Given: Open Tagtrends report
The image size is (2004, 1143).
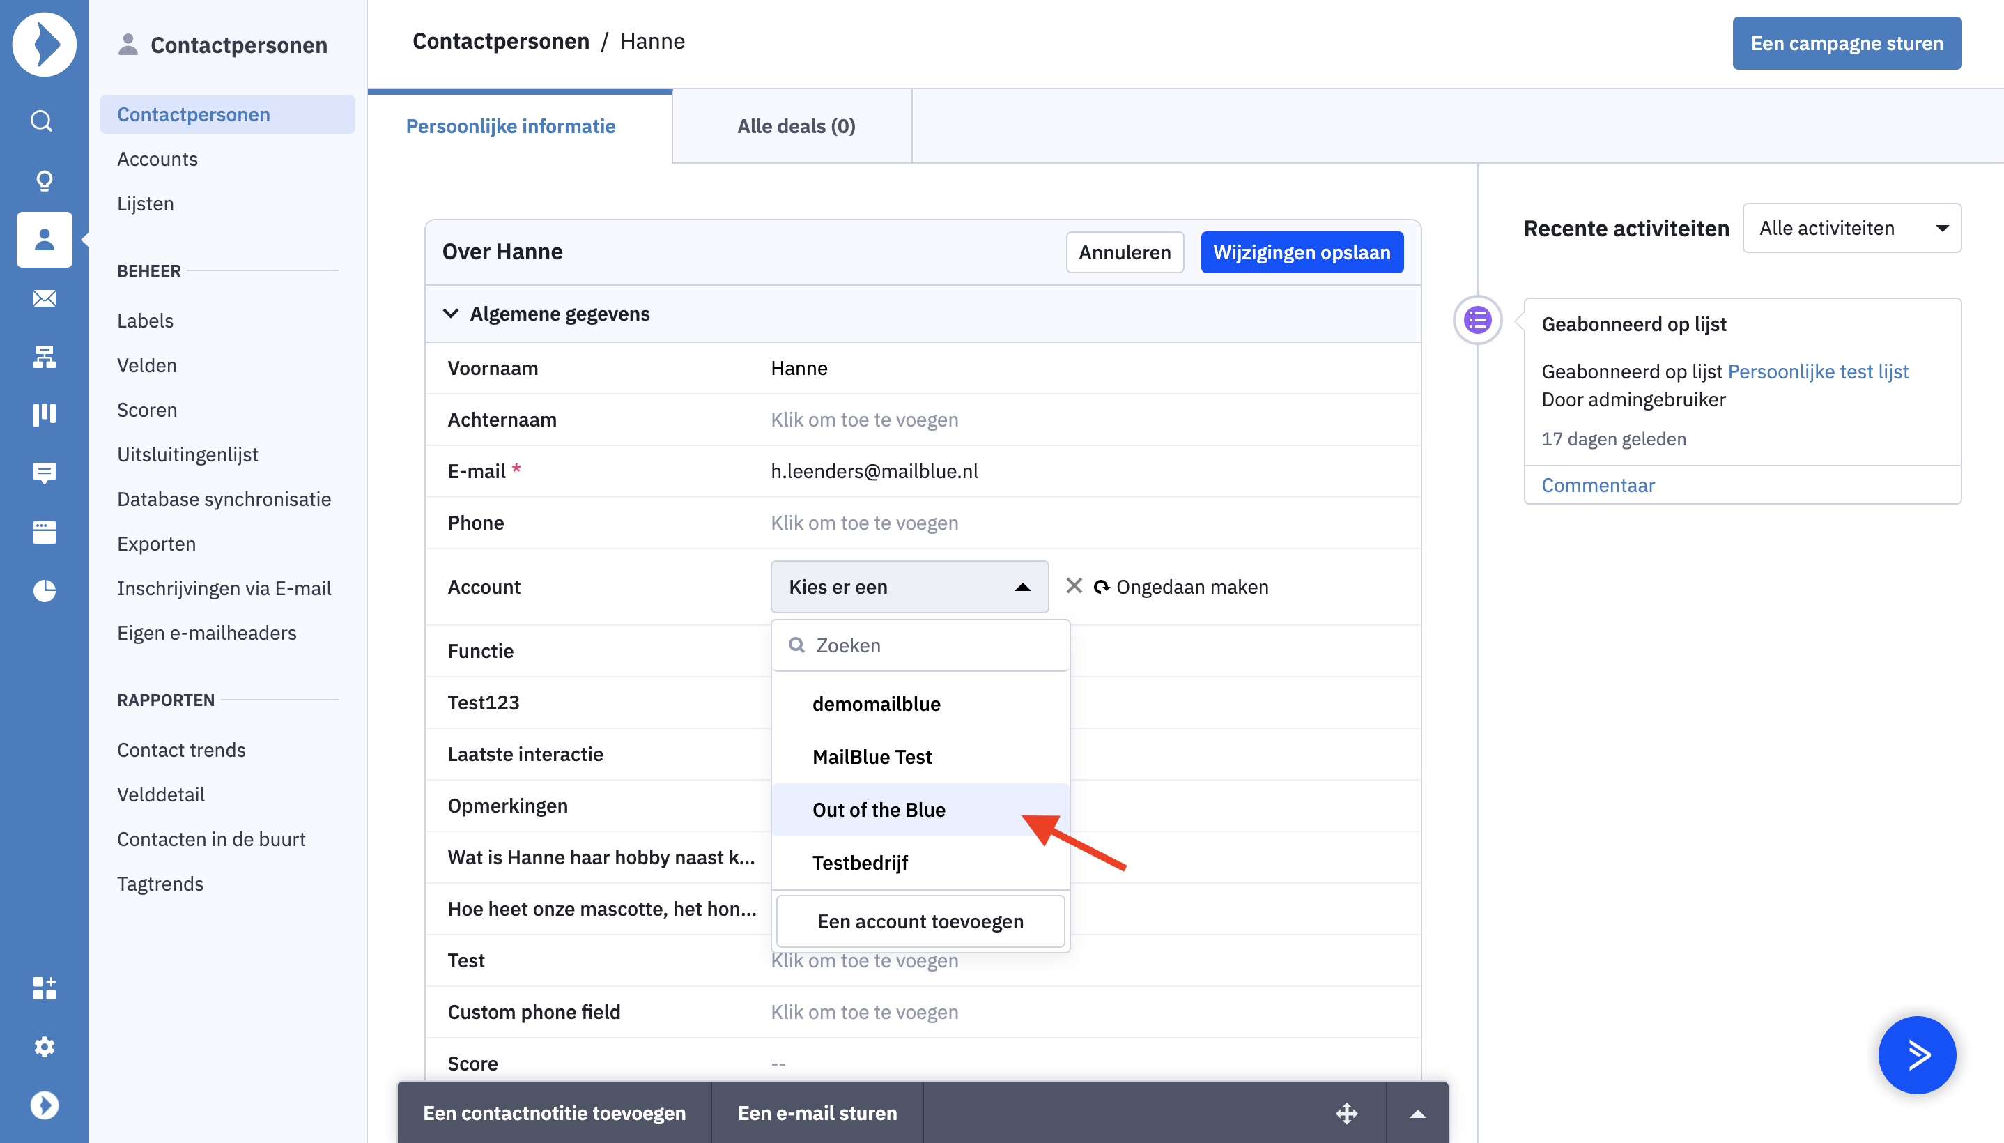Looking at the screenshot, I should (160, 884).
